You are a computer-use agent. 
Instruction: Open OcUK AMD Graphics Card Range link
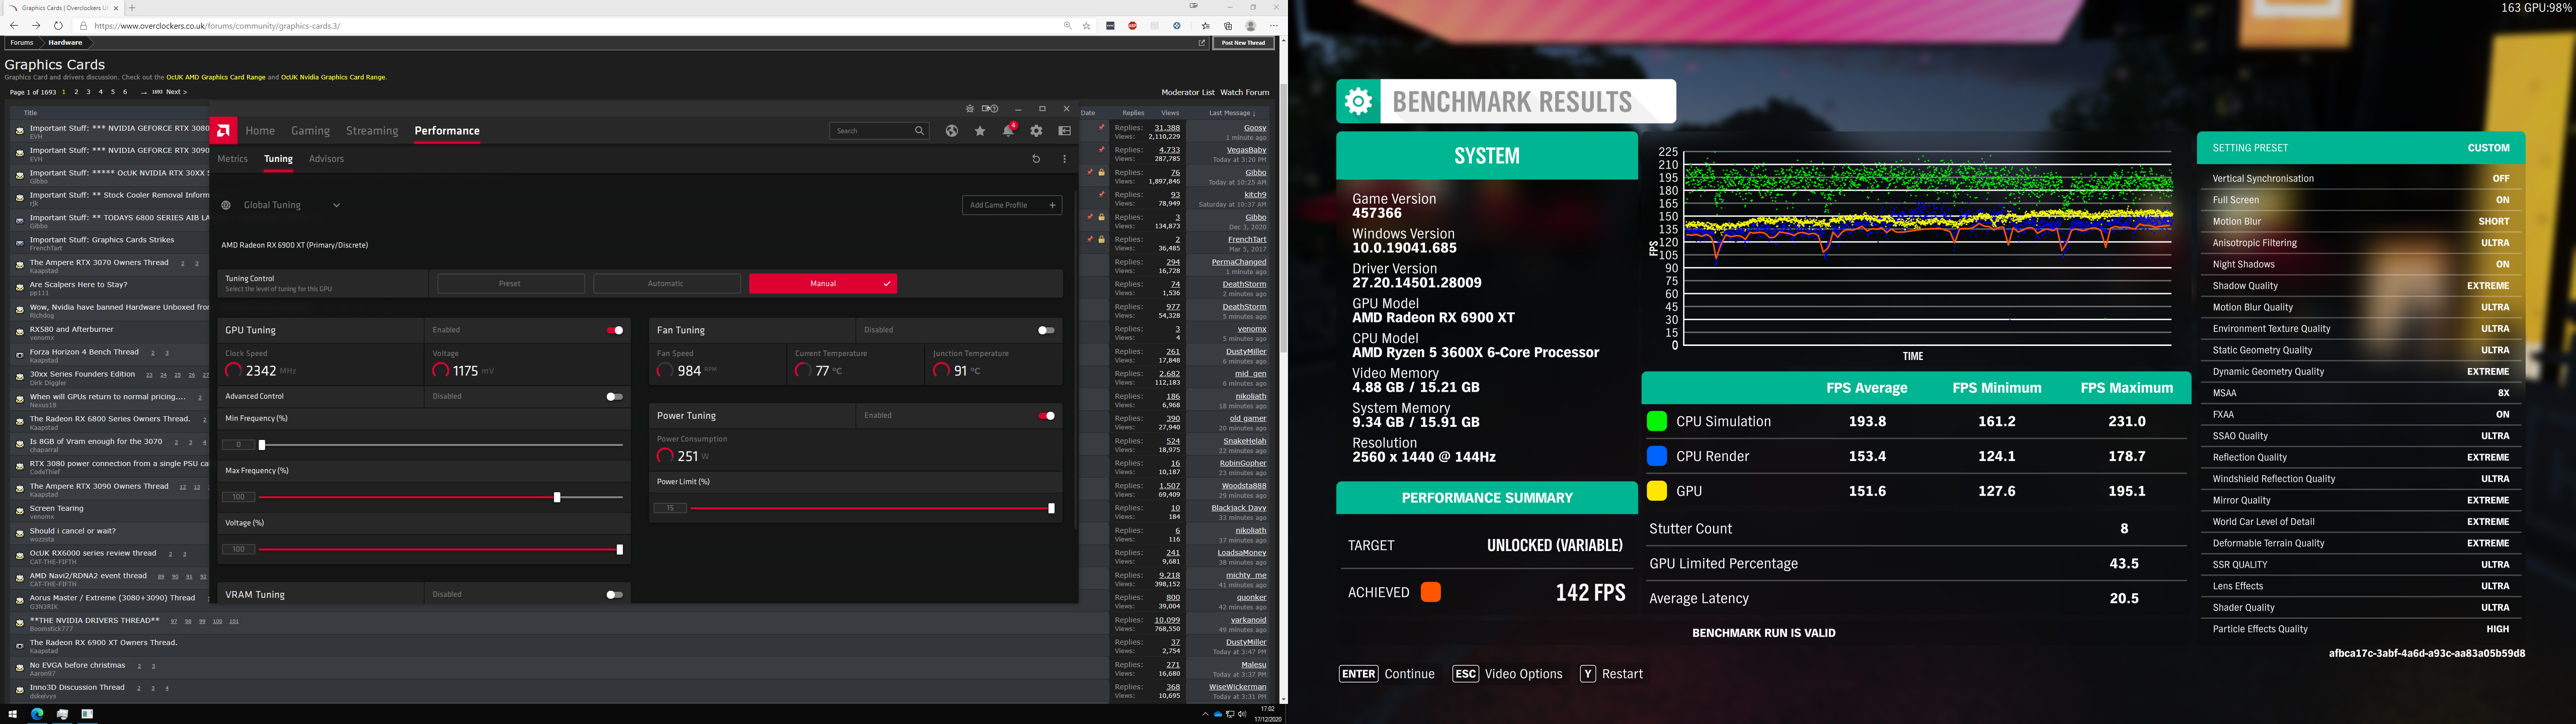point(216,77)
